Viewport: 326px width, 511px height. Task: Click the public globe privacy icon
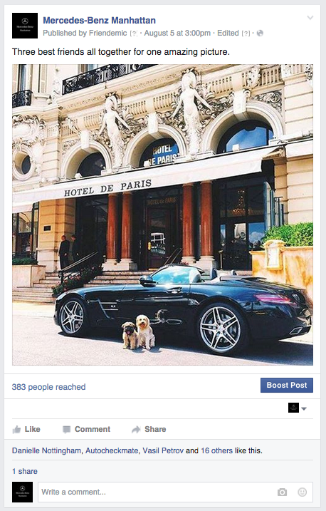click(x=260, y=33)
